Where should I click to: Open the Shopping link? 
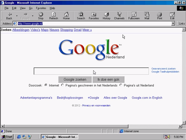tap(66, 30)
